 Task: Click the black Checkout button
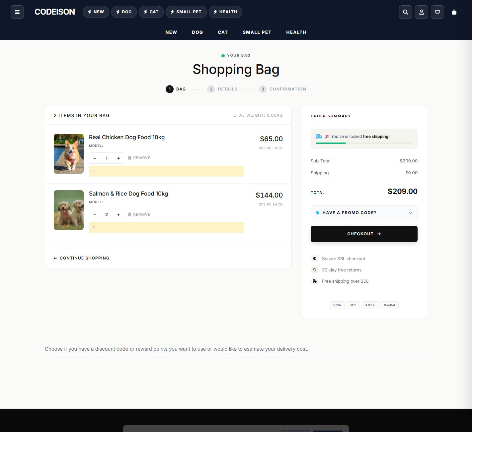(364, 234)
